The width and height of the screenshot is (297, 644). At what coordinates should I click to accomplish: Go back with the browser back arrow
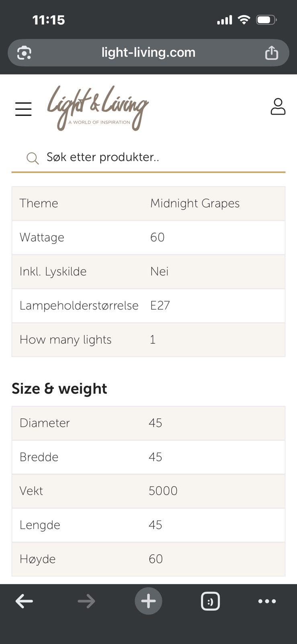click(x=24, y=601)
